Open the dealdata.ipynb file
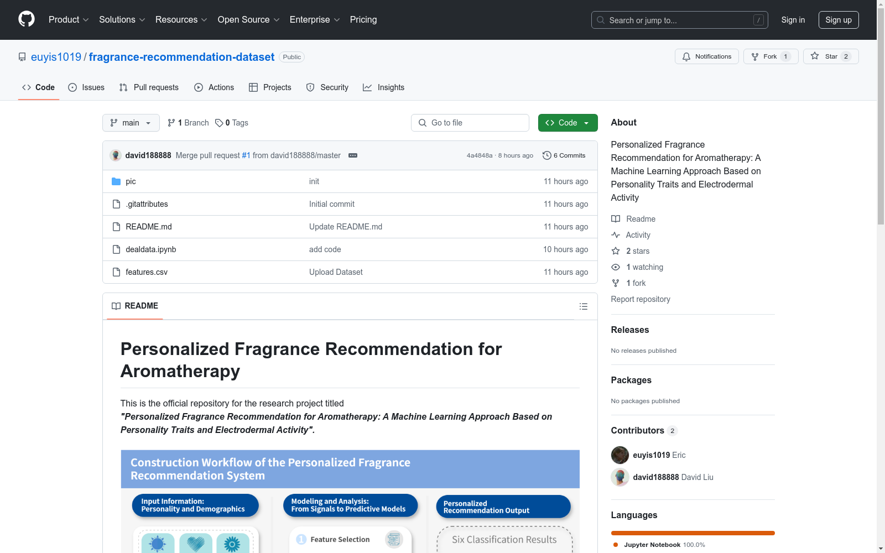885x553 pixels. tap(150, 249)
